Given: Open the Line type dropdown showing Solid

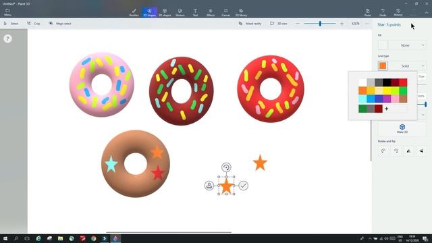Looking at the screenshot, I should 408,66.
